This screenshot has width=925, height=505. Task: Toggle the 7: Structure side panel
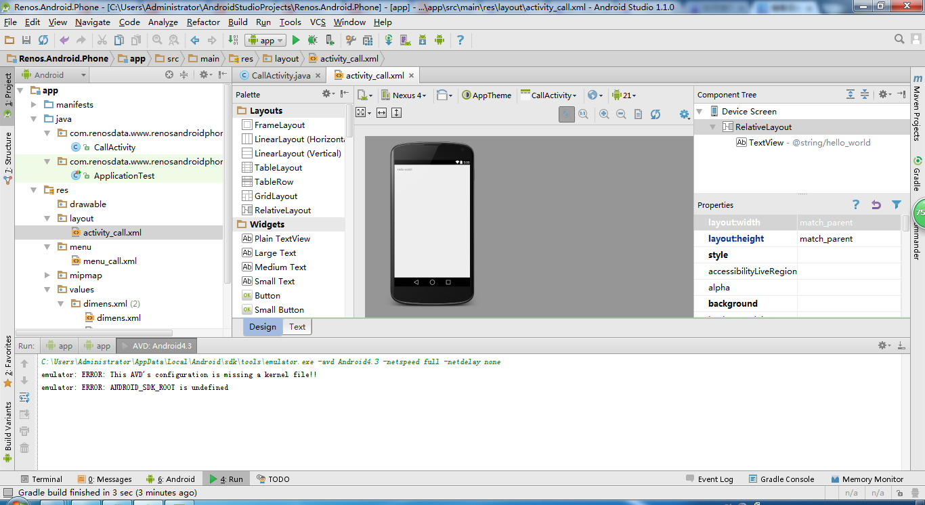(x=7, y=158)
